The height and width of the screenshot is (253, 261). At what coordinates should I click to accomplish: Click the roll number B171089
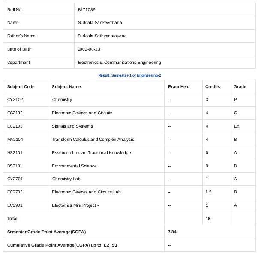coord(87,9)
